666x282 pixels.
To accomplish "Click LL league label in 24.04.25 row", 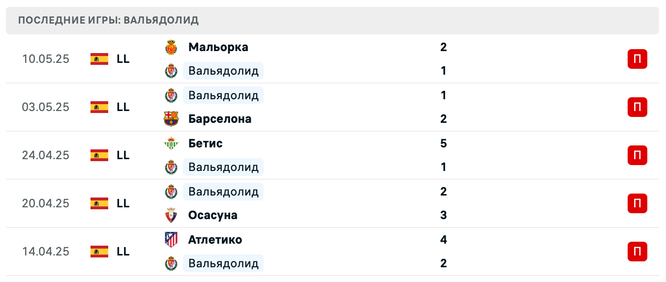I will [123, 155].
